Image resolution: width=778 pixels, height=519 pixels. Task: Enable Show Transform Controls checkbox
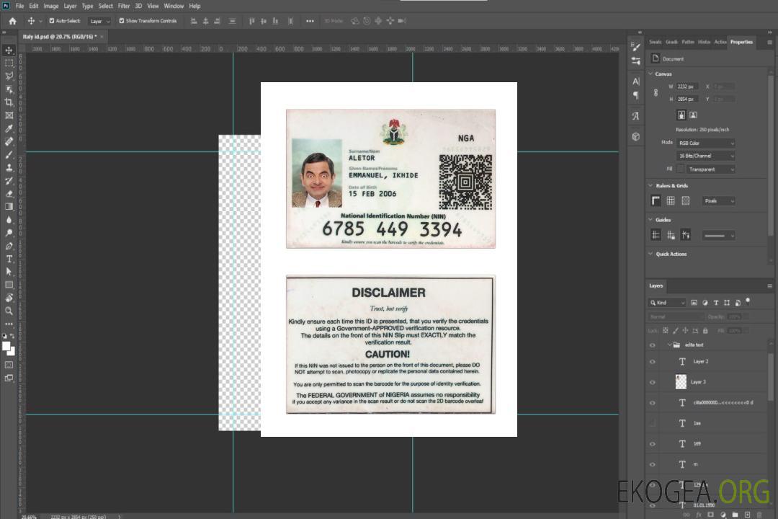(122, 21)
